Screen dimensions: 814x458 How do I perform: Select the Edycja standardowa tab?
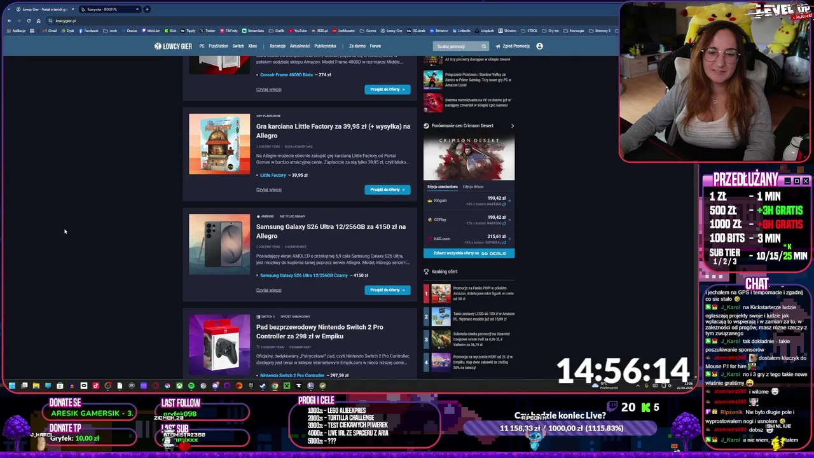click(x=442, y=187)
